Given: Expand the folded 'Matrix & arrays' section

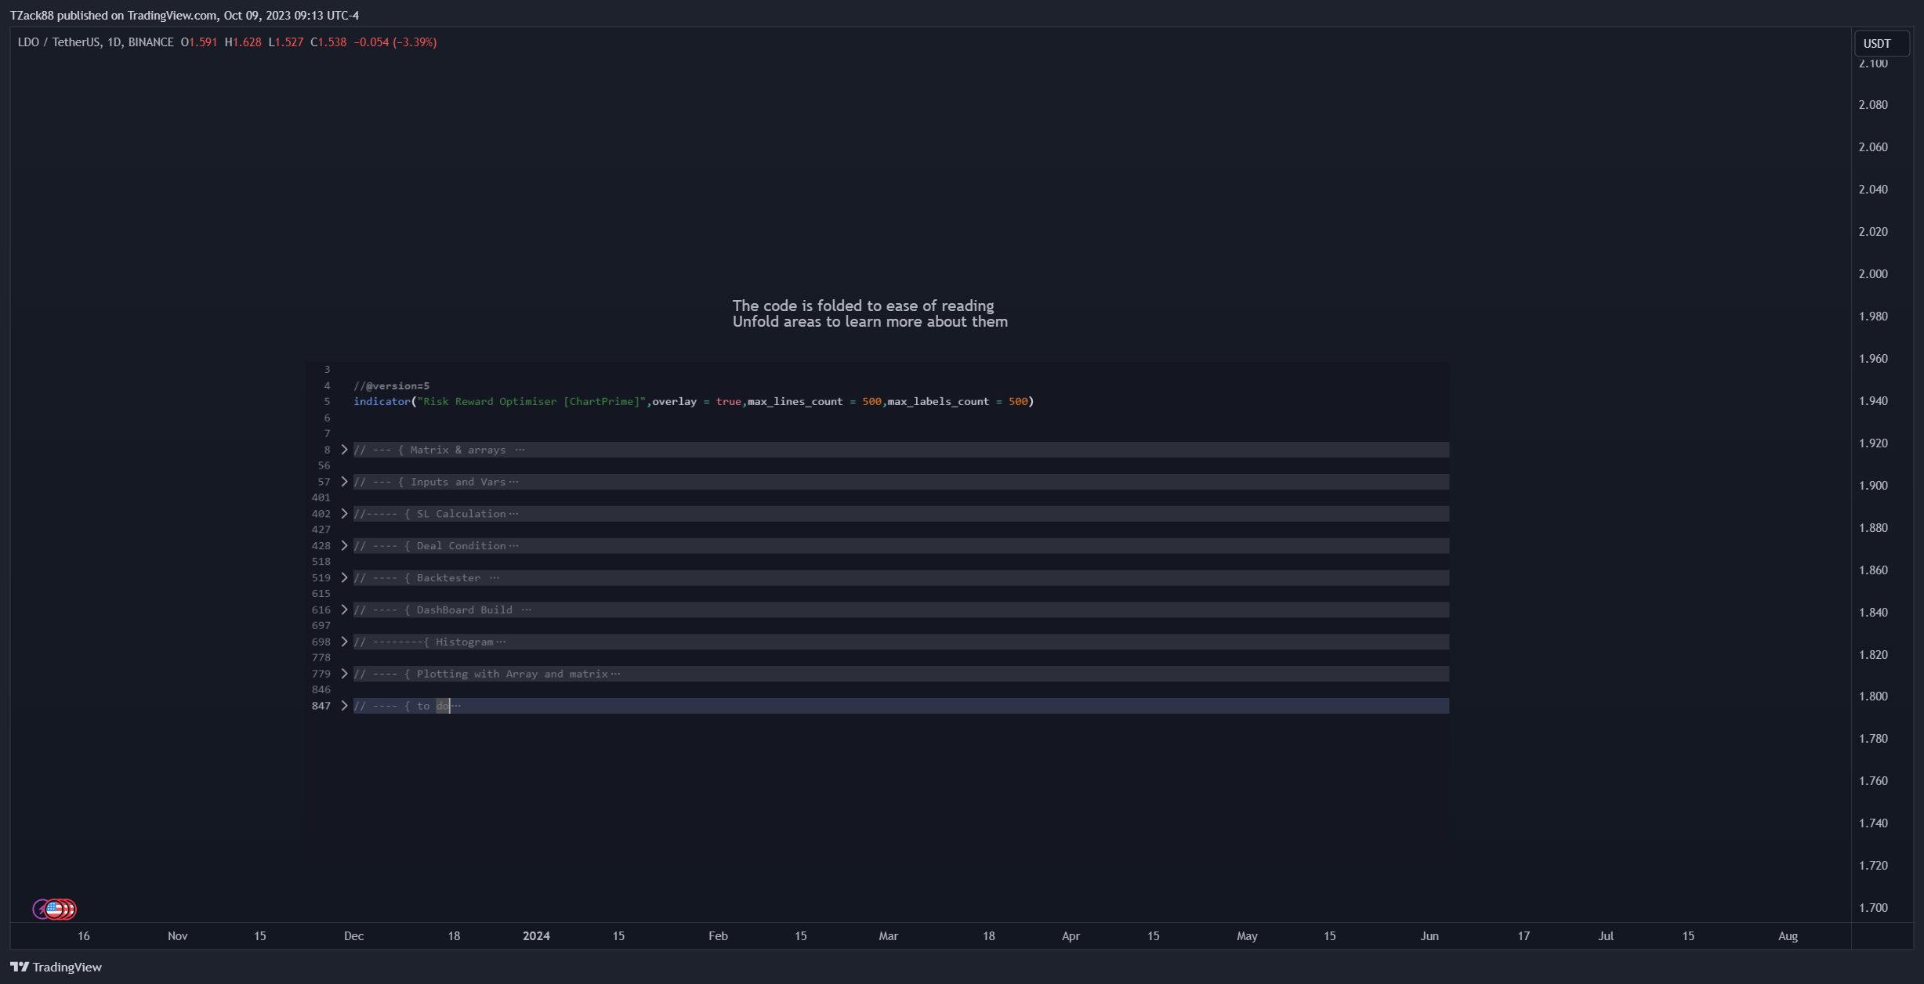Looking at the screenshot, I should point(344,450).
